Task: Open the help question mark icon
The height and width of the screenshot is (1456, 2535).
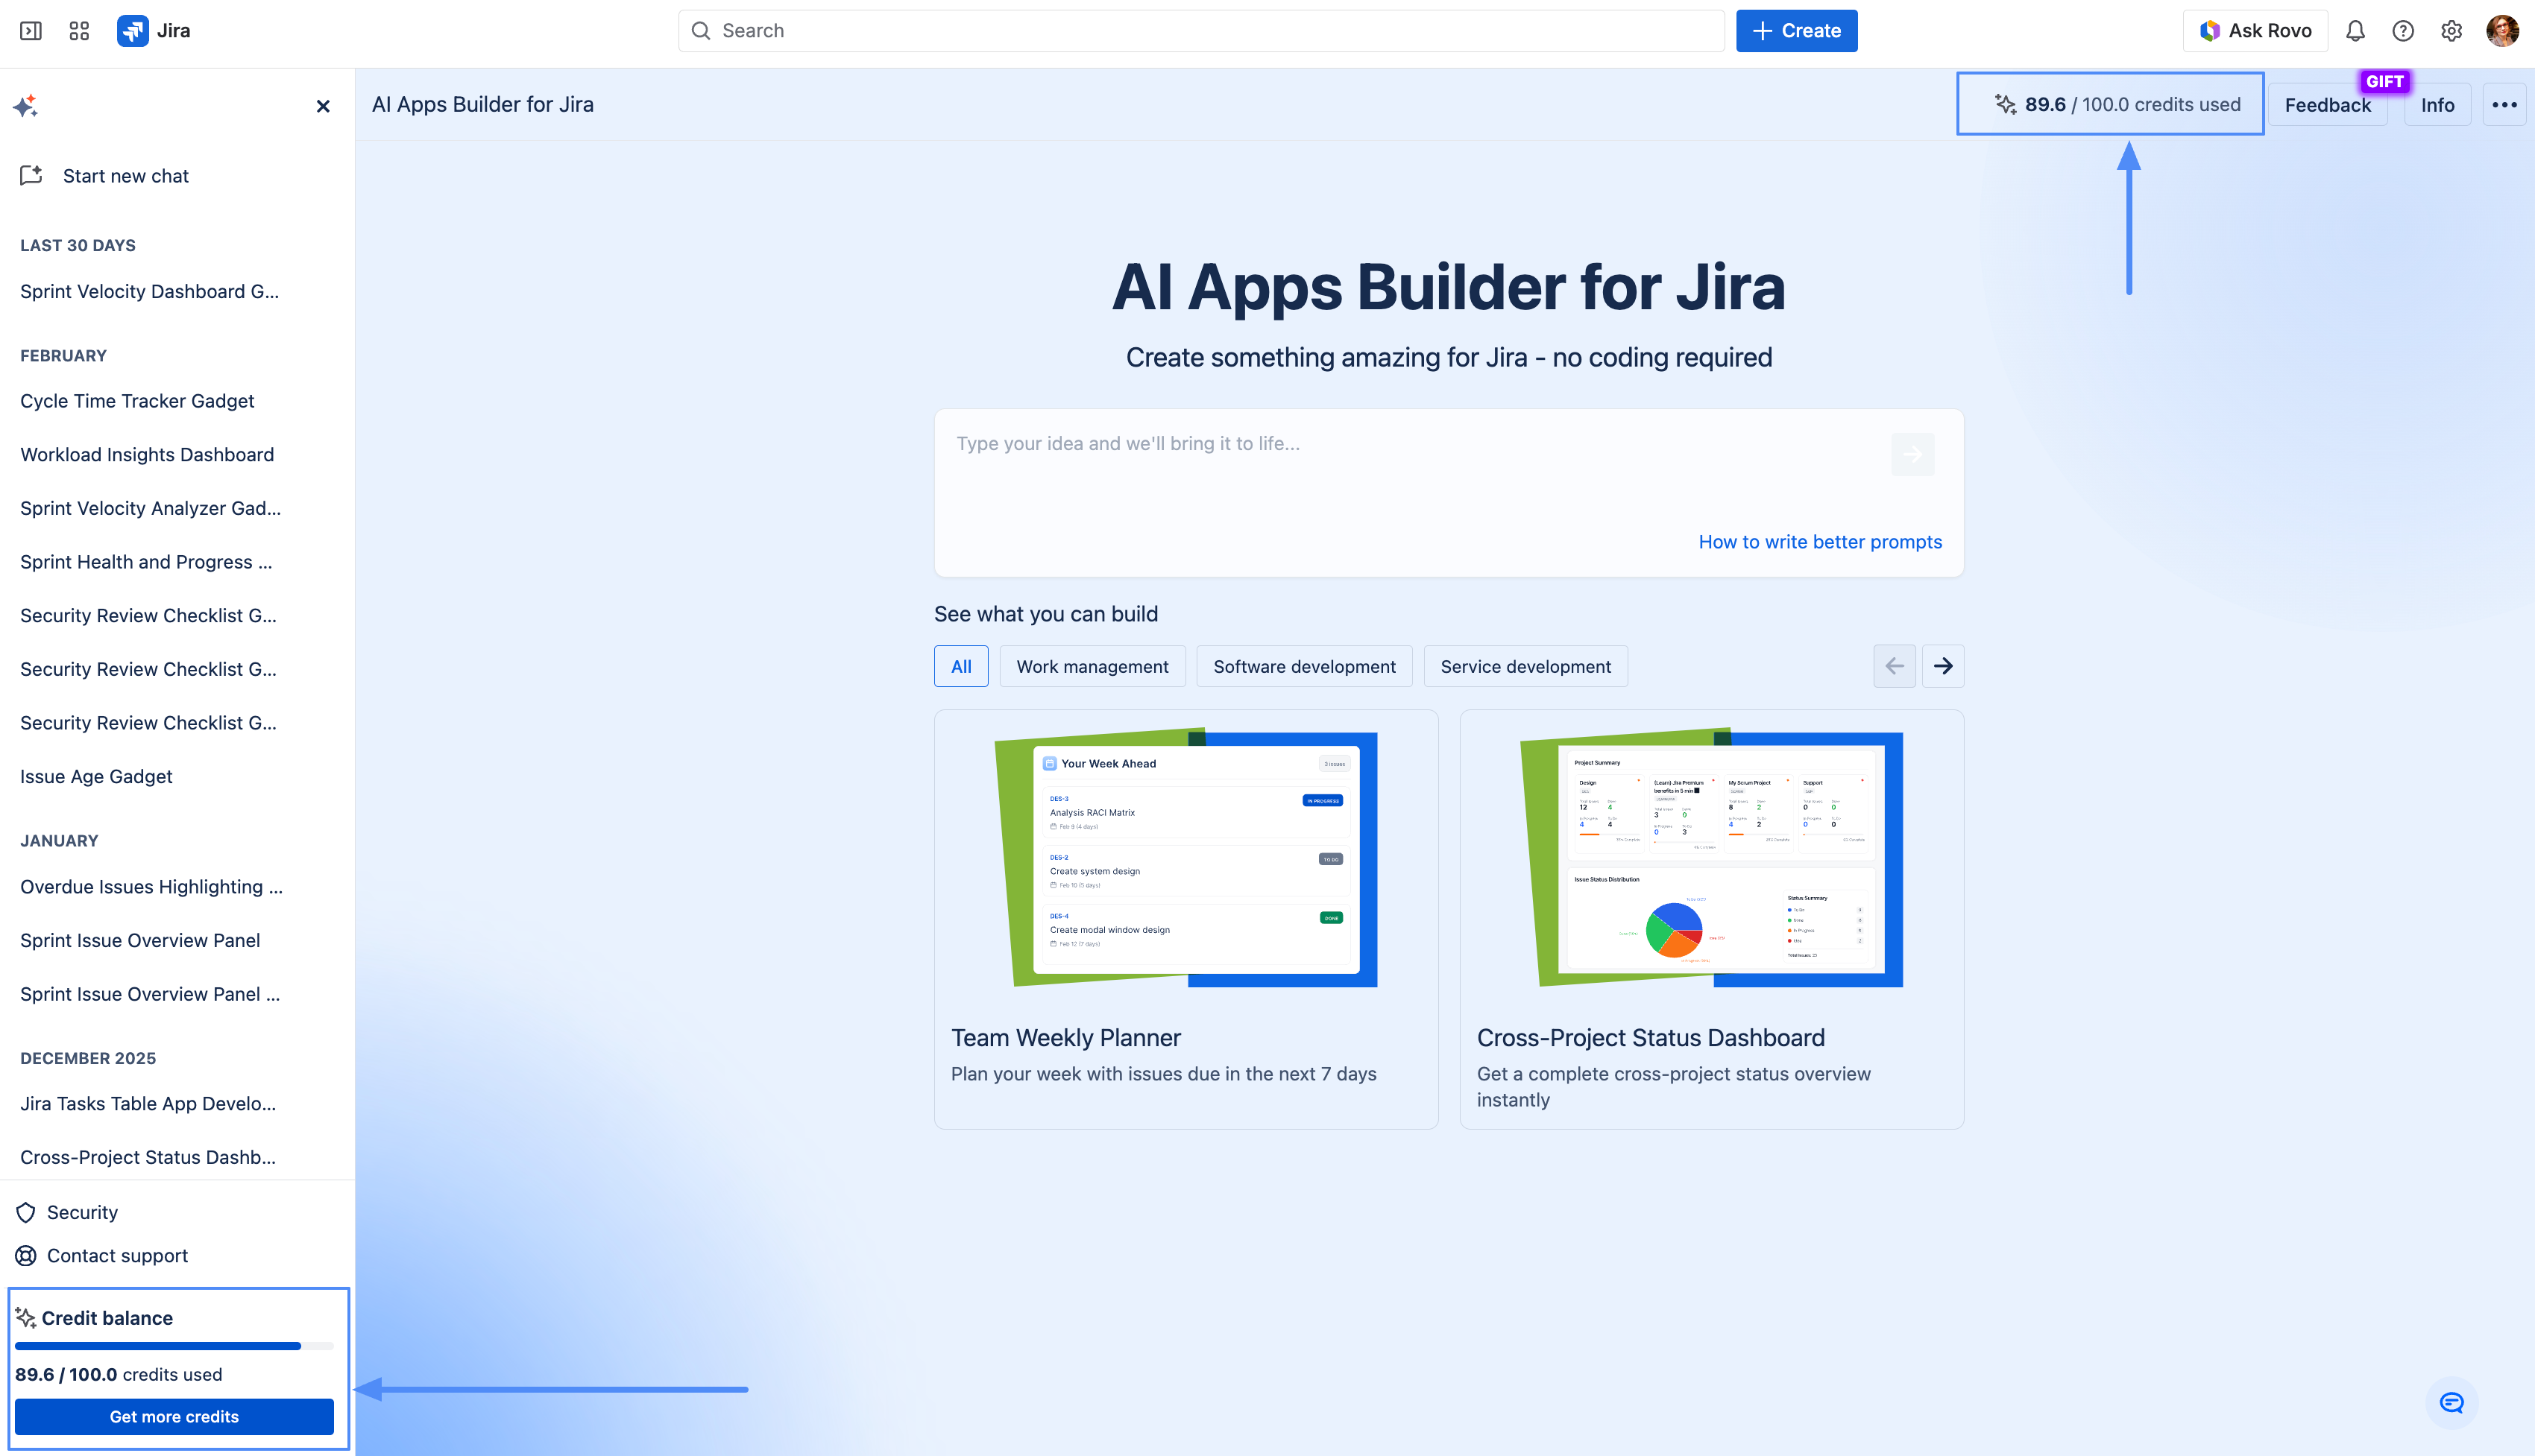Action: click(2403, 31)
